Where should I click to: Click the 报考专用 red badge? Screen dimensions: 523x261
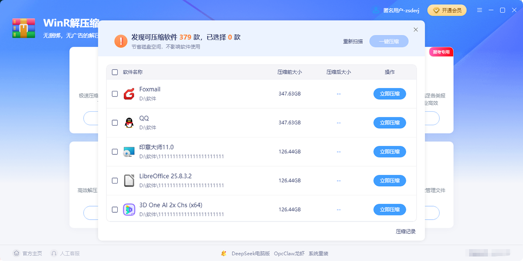point(441,52)
